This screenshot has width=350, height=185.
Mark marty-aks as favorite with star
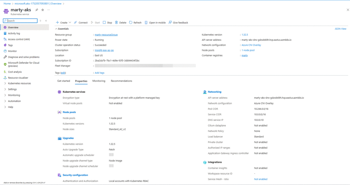point(43,10)
